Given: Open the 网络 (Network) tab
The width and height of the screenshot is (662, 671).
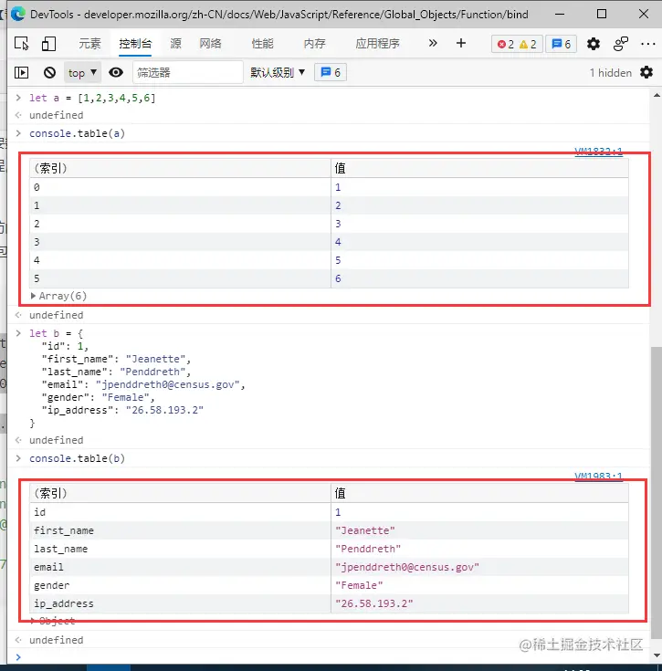Looking at the screenshot, I should 211,43.
